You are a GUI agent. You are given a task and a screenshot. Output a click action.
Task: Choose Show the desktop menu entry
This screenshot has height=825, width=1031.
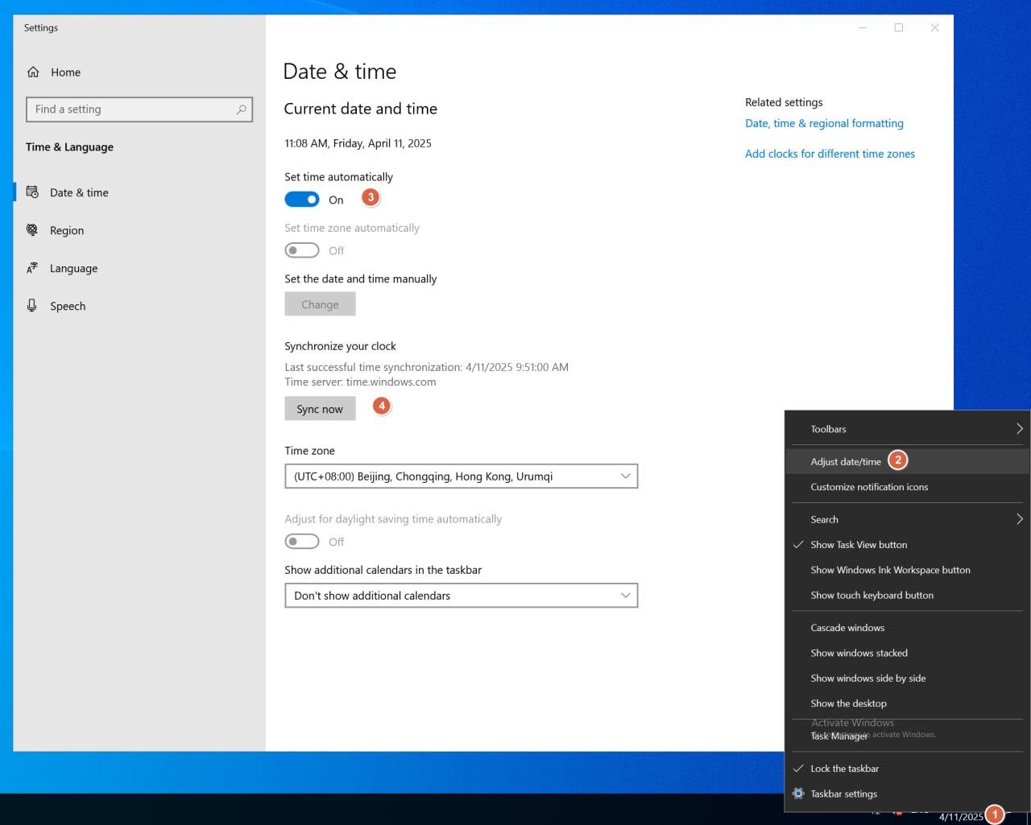click(x=848, y=703)
